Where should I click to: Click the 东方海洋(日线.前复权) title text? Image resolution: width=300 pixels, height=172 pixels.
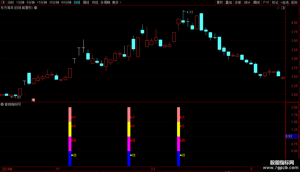(17, 8)
